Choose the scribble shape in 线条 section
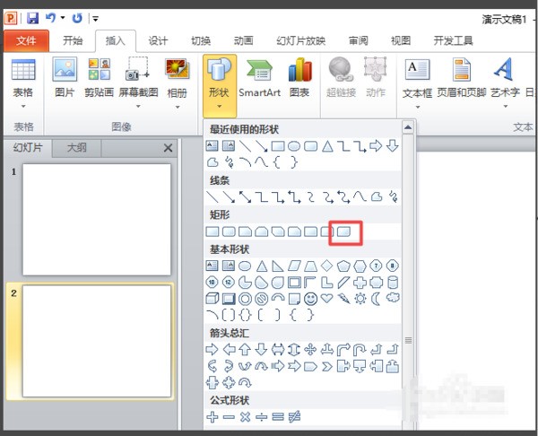The height and width of the screenshot is (436, 538). [x=394, y=197]
